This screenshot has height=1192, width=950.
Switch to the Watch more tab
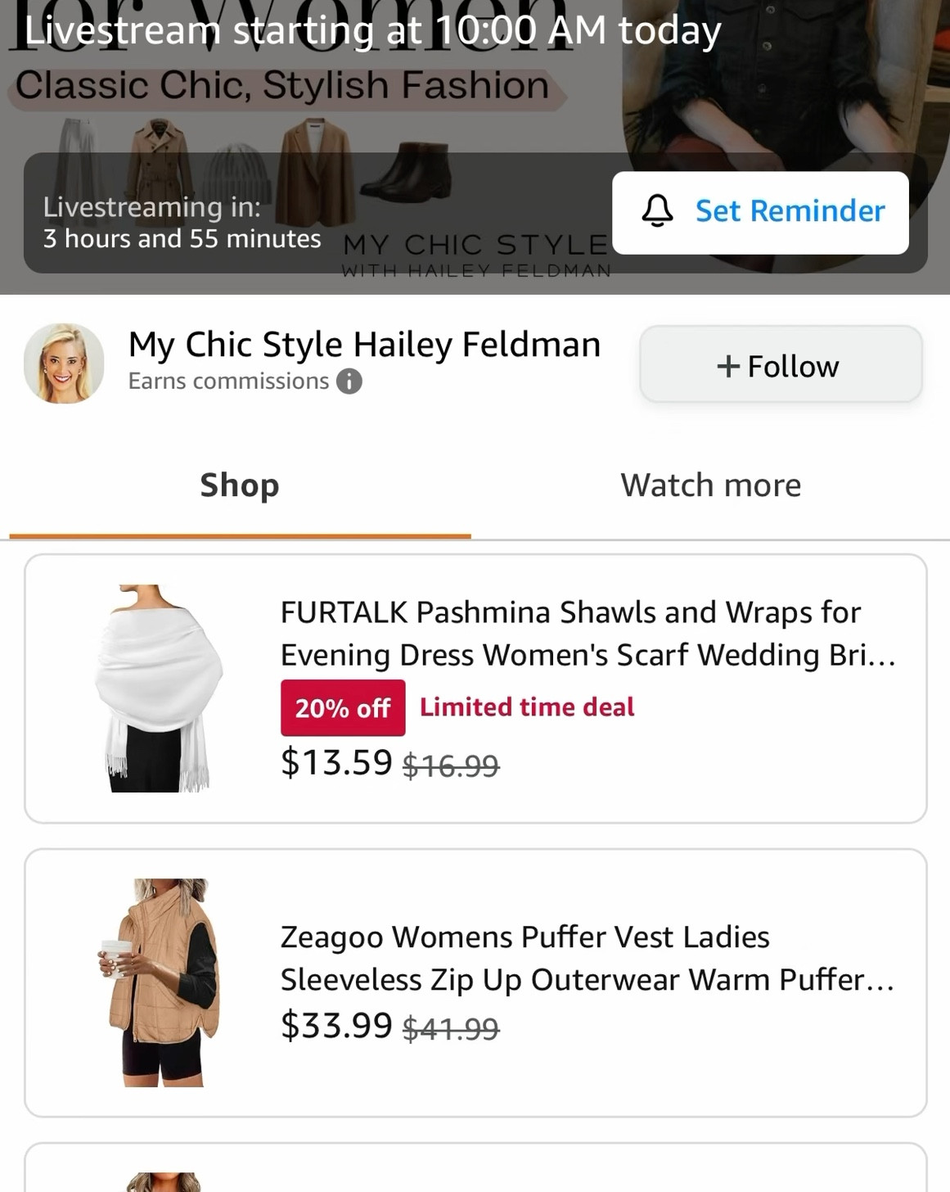point(711,485)
